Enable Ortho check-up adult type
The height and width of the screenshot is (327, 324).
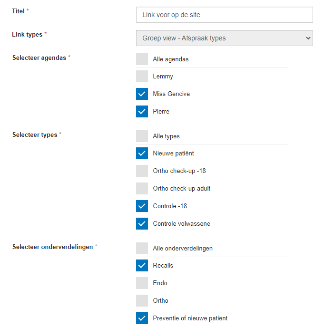(142, 189)
